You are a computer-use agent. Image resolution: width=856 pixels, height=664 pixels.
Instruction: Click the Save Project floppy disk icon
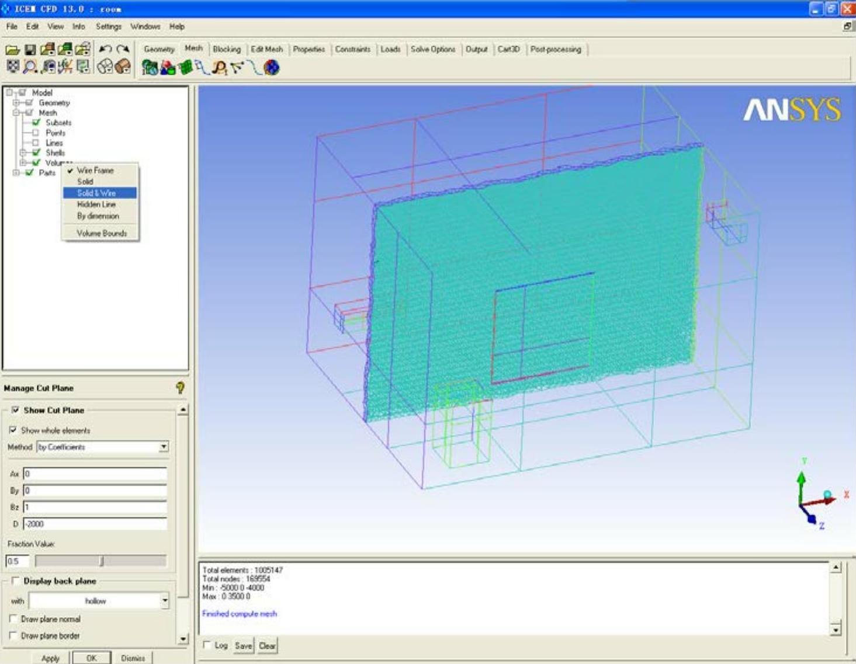[30, 50]
